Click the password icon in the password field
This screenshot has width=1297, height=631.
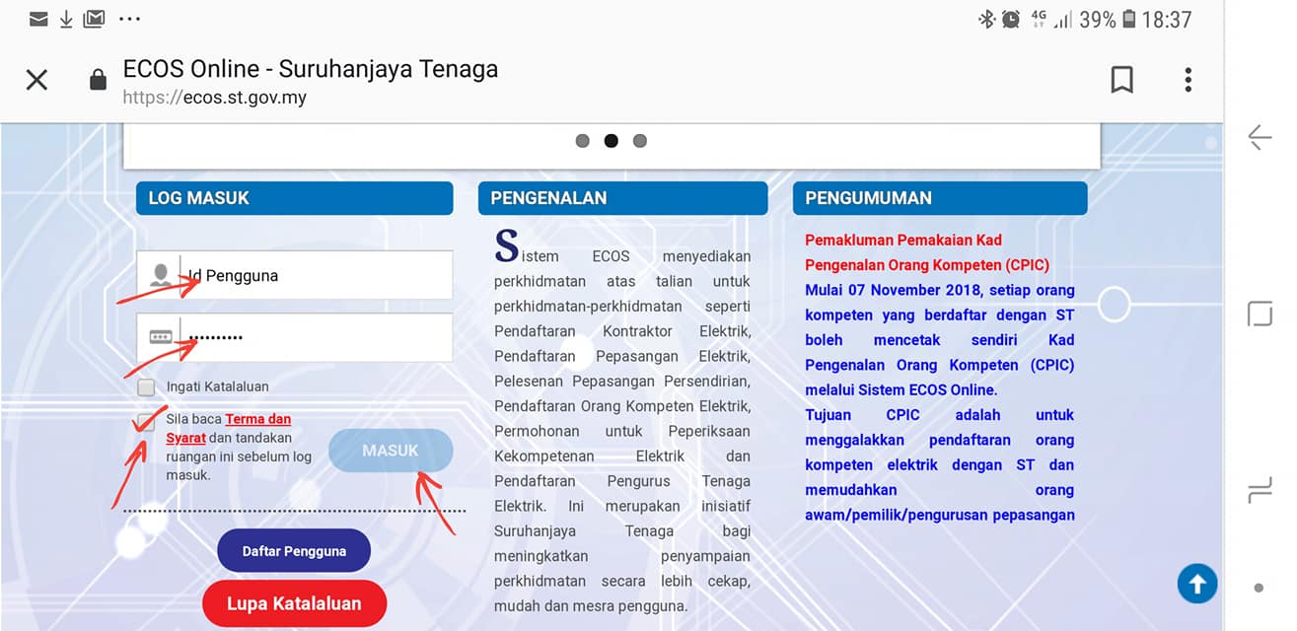point(161,337)
